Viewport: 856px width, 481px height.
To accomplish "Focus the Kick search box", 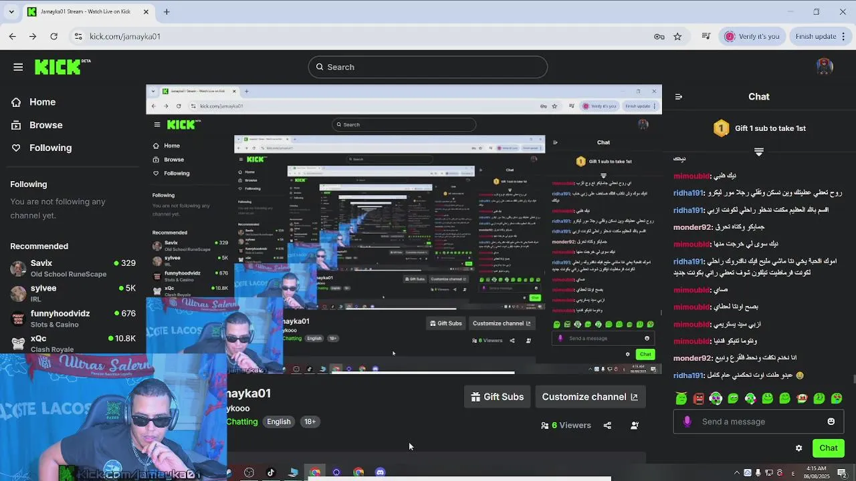I will (x=428, y=67).
